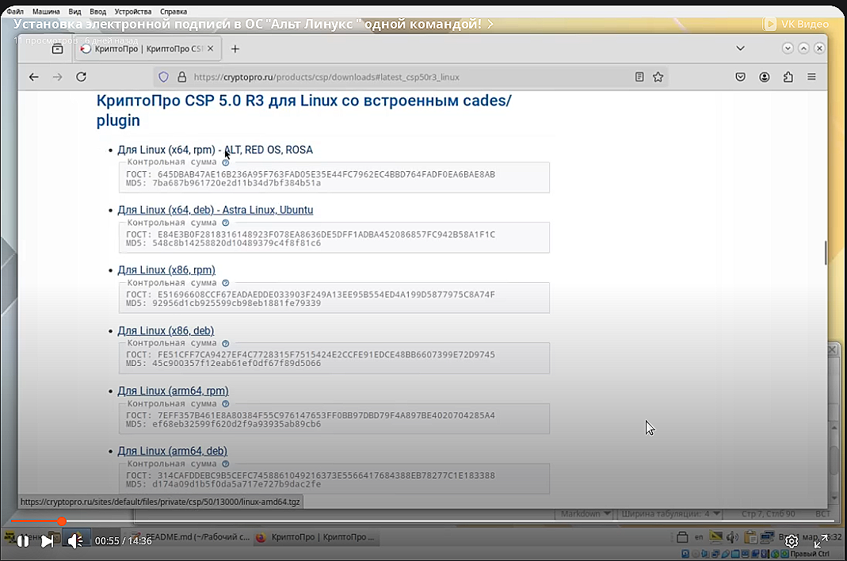Click the browser page vertical scrollbar
Image resolution: width=847 pixels, height=561 pixels.
(826, 253)
